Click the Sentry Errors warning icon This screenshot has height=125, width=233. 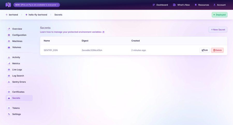pos(9,82)
